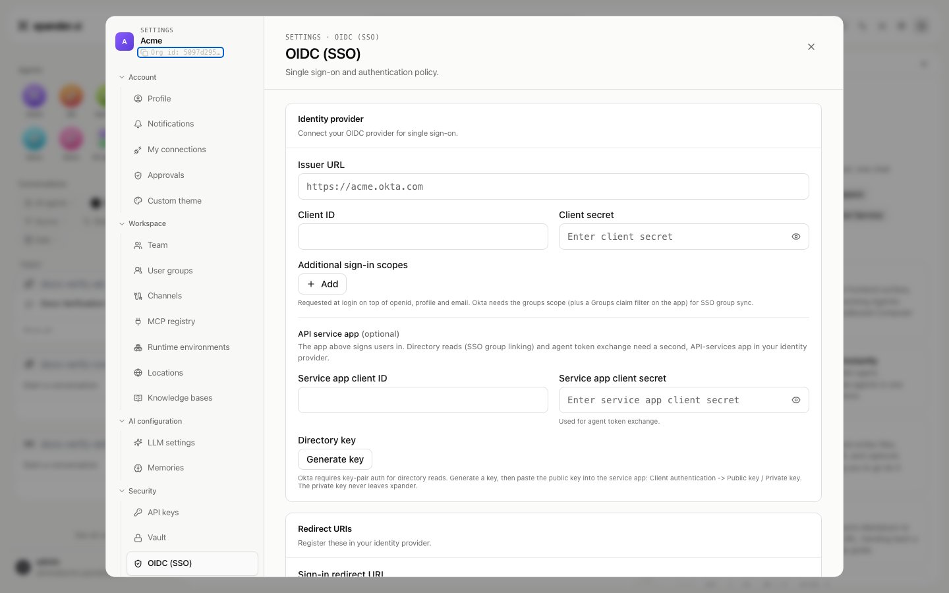Click Team people icon
Image resolution: width=949 pixels, height=593 pixels.
coord(138,245)
